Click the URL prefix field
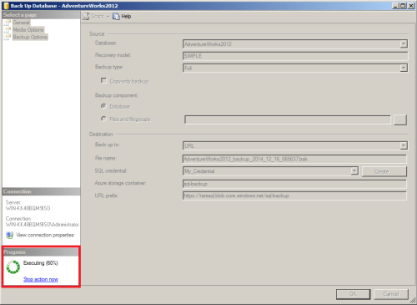The width and height of the screenshot is (417, 305). [x=294, y=196]
